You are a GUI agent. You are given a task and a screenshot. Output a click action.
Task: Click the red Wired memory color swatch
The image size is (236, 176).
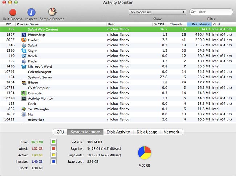coord(54,148)
